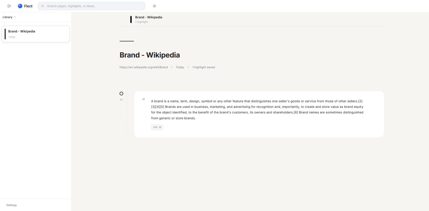Click the black color bar on sidebar card
429x211 pixels.
coord(5,34)
